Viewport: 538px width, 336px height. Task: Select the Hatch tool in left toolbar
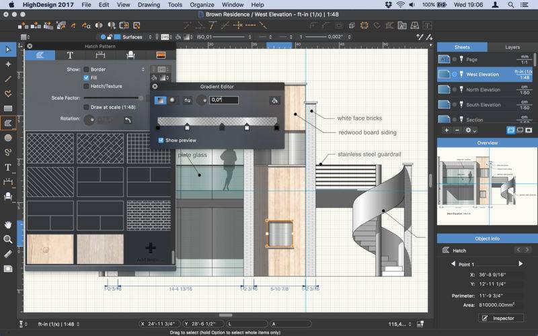8,123
